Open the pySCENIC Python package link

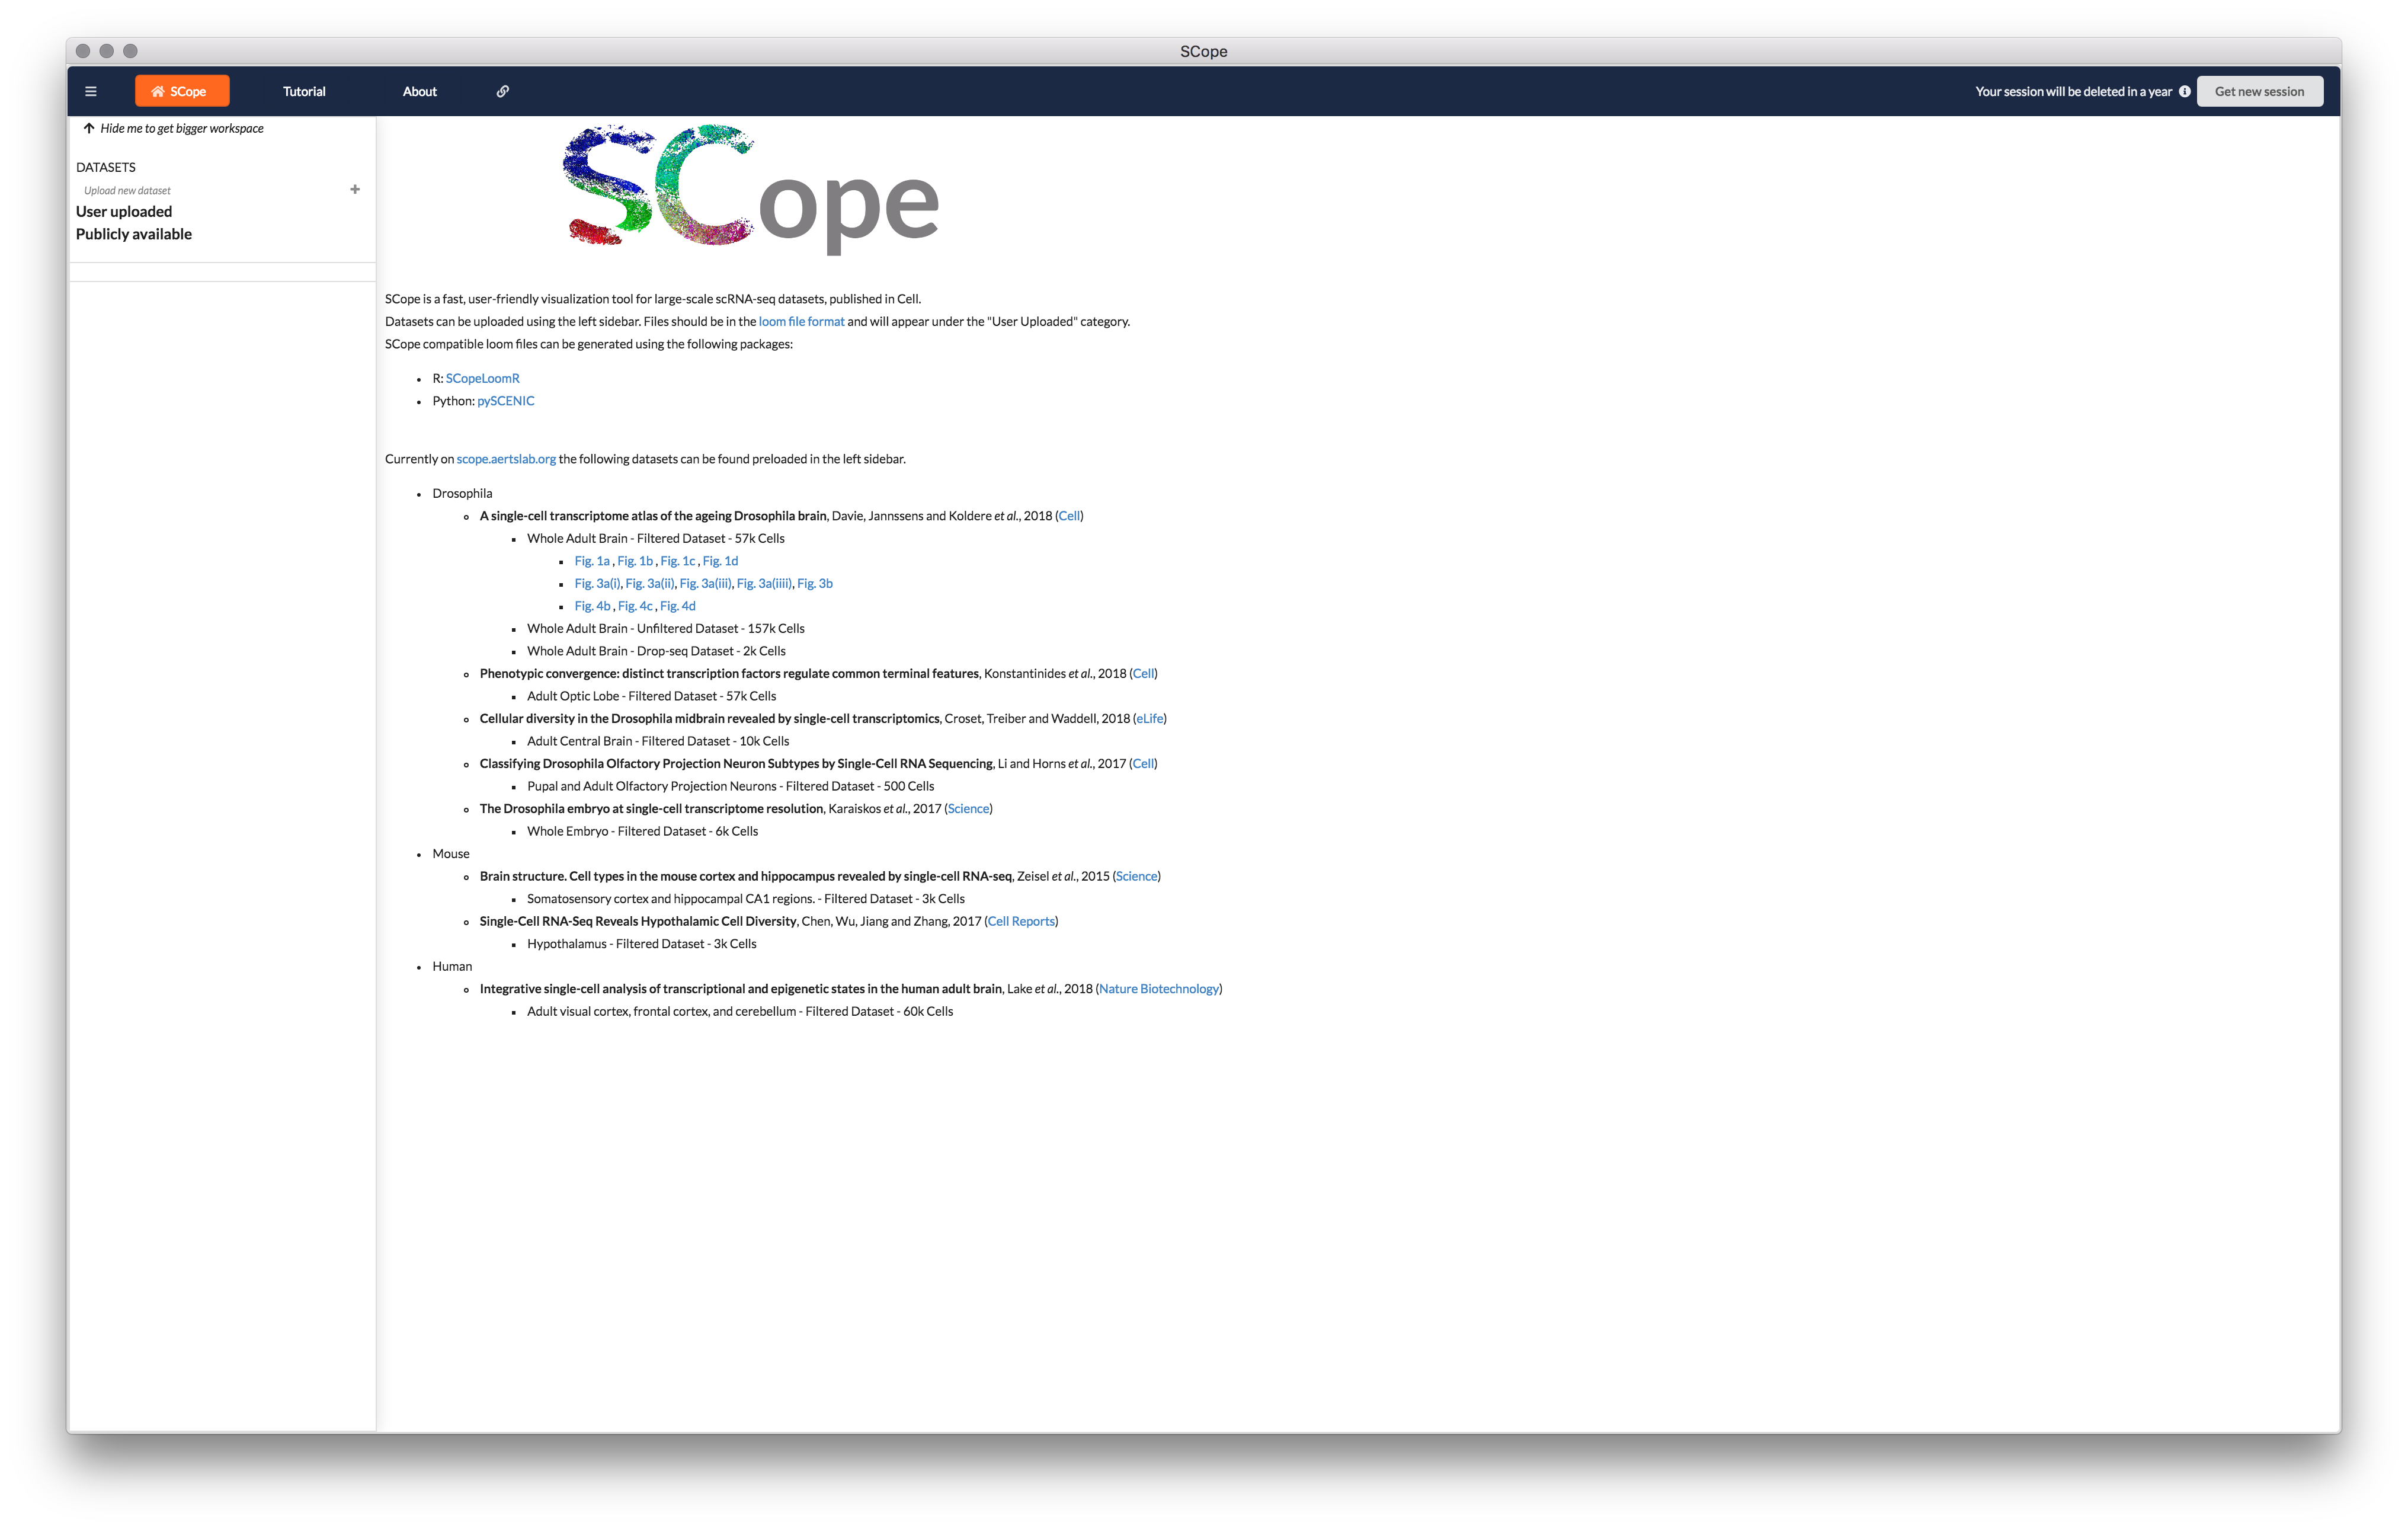tap(505, 400)
